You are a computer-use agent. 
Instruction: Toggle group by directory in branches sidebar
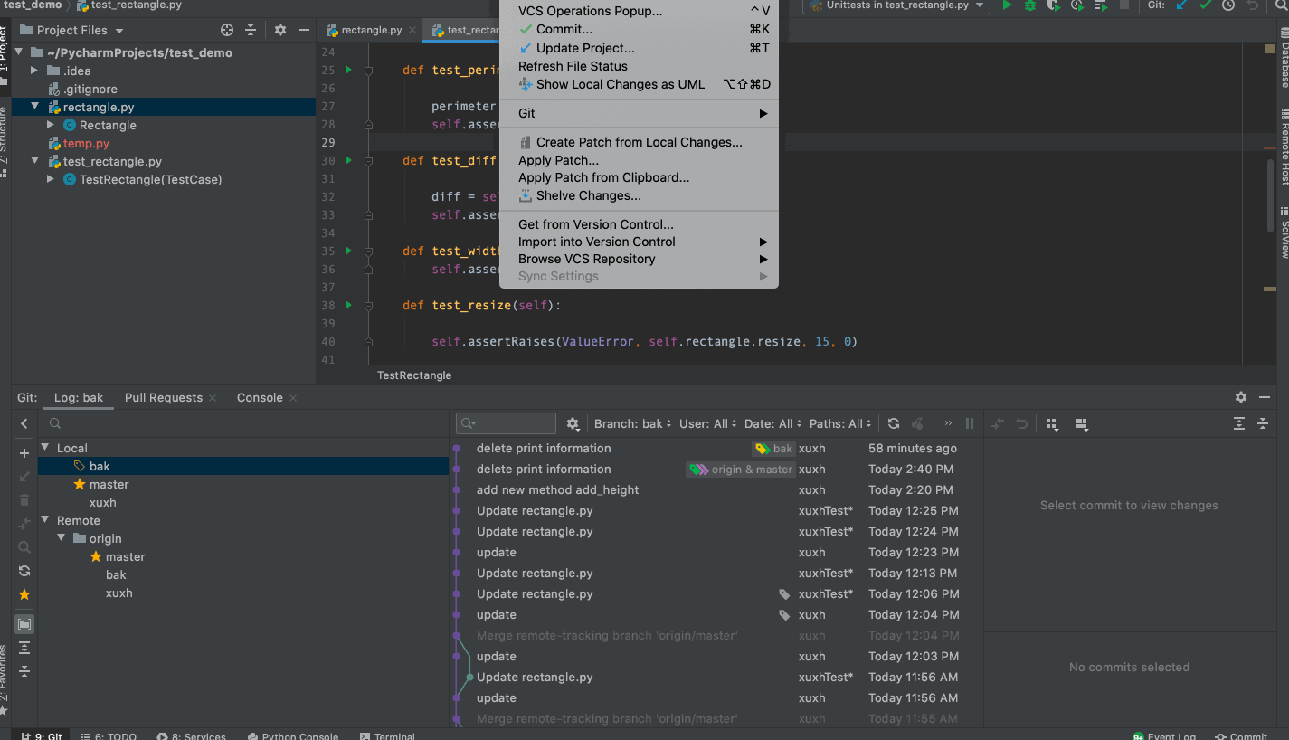pos(24,624)
